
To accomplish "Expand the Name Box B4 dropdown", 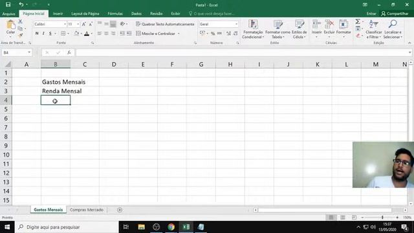I will point(29,52).
